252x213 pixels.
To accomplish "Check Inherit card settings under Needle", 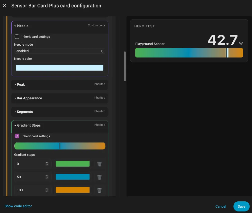I will point(17,37).
